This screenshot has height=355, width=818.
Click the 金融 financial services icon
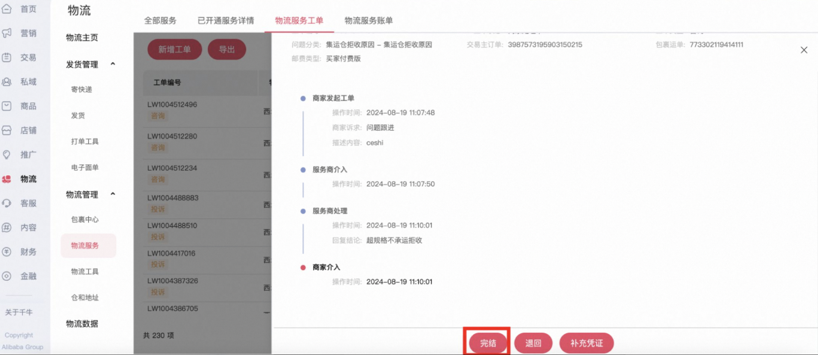[x=7, y=276]
